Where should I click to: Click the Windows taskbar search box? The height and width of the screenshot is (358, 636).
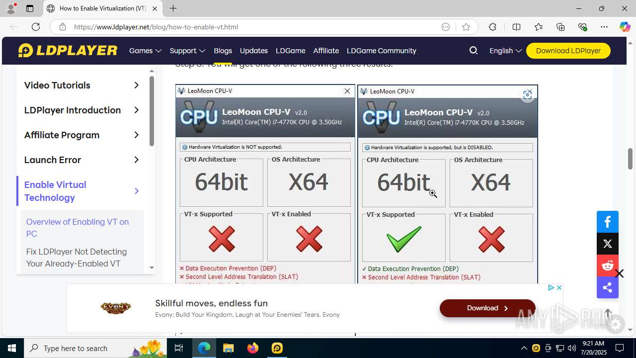click(96, 348)
